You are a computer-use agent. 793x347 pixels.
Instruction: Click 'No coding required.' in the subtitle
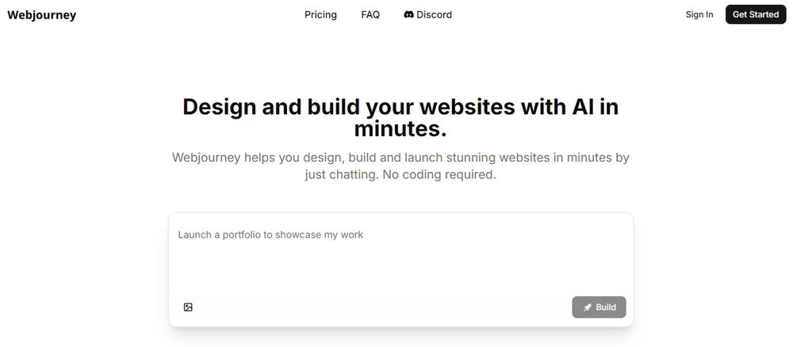tap(439, 175)
